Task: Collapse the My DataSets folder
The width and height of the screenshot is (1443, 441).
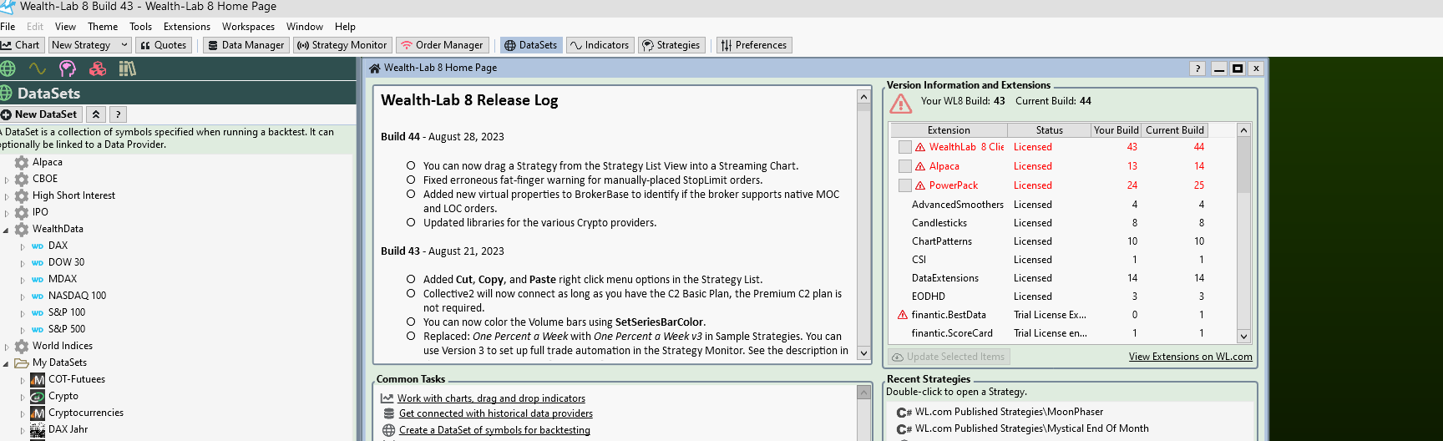Action: pyautogui.click(x=7, y=362)
